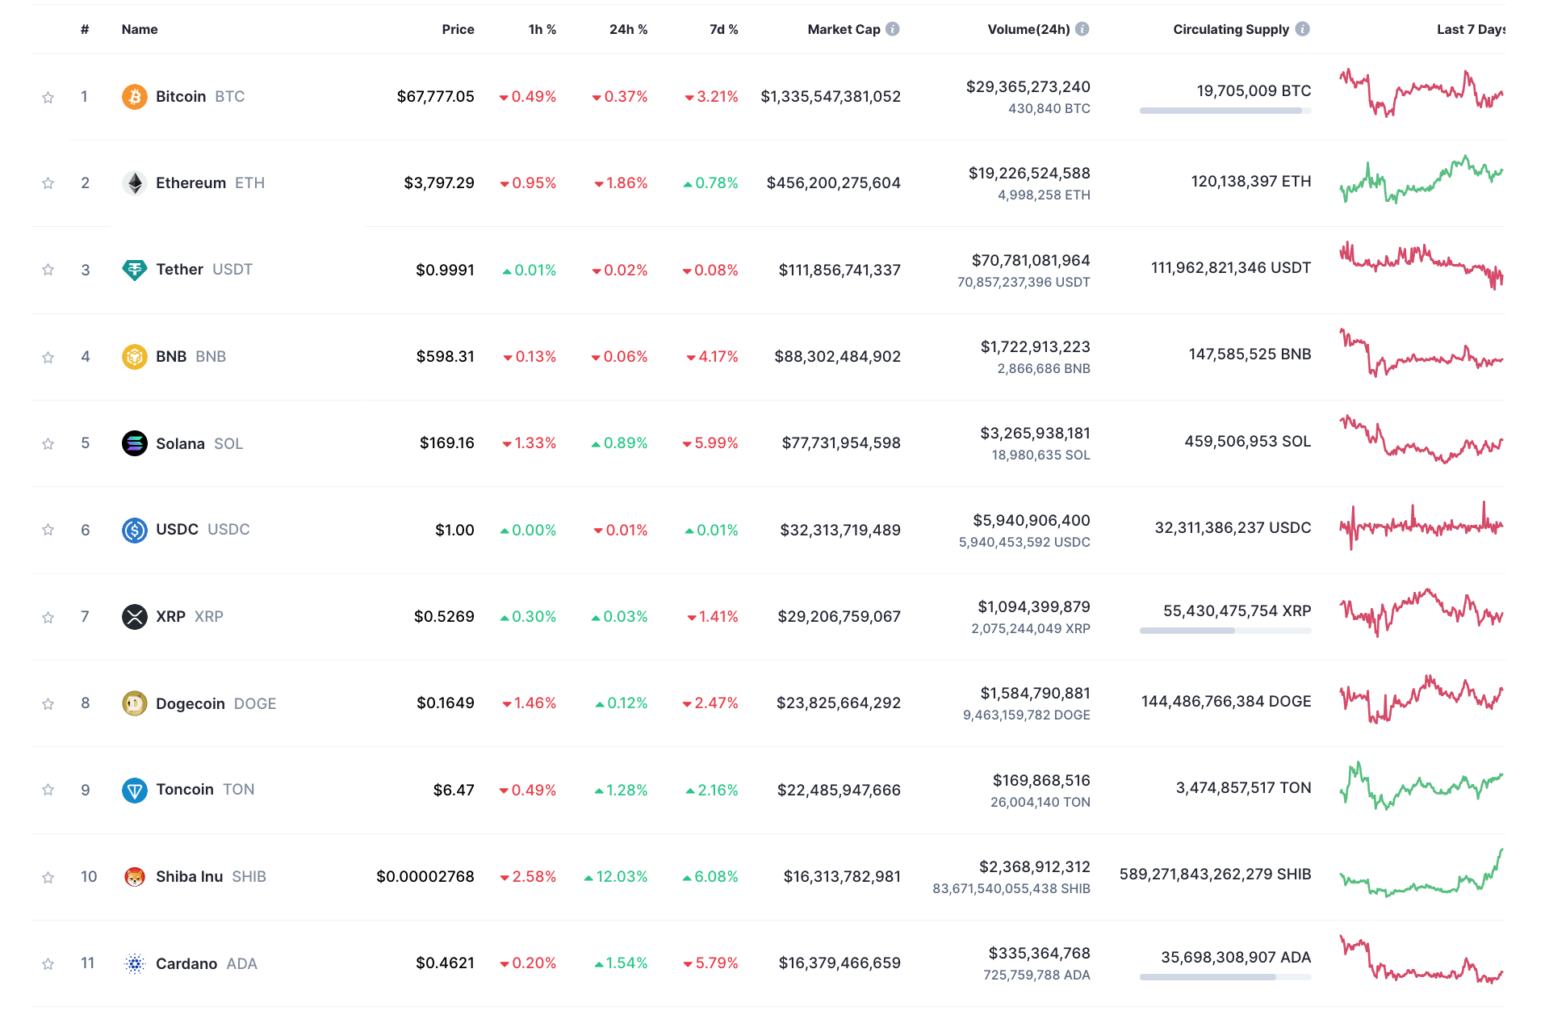Sort by the 1h % column header
The height and width of the screenshot is (1011, 1545).
click(542, 29)
